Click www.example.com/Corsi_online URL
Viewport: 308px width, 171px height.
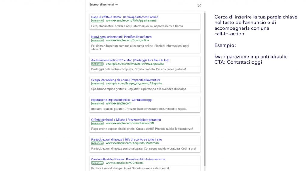point(127,41)
